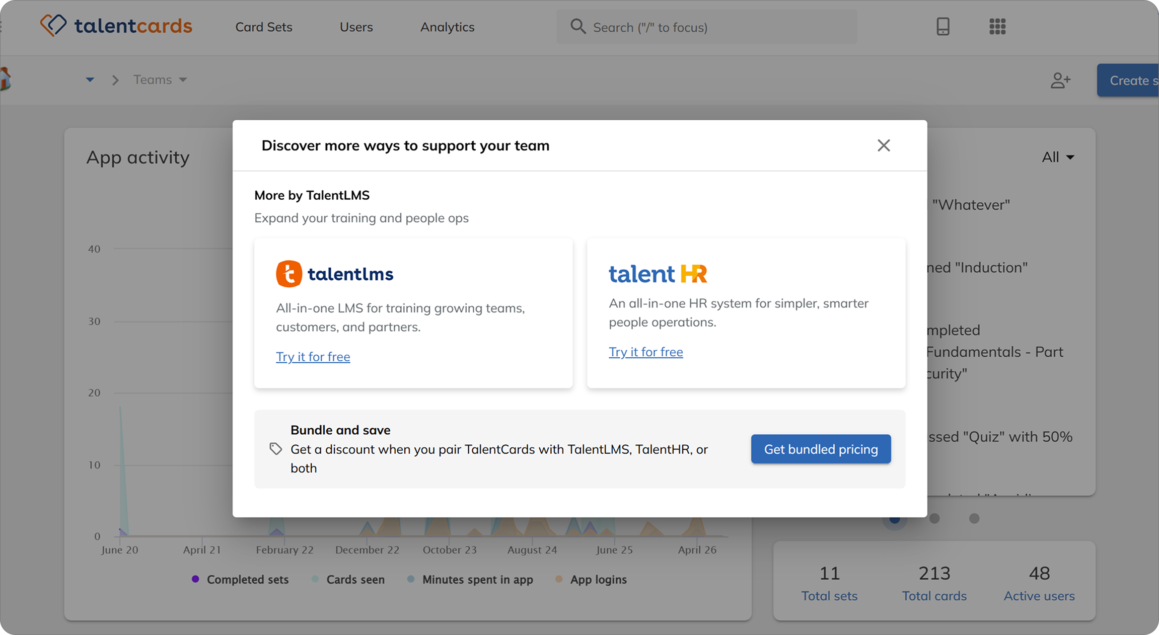
Task: Click the talentlms logo in the card
Action: tap(335, 274)
